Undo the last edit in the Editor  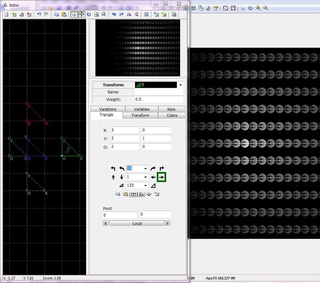coord(39,14)
